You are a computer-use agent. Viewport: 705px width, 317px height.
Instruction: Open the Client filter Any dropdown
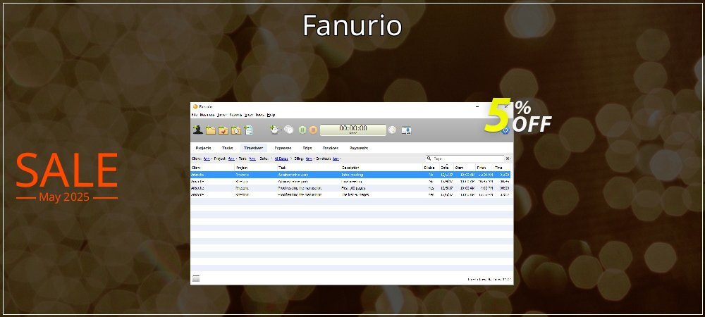tap(207, 158)
